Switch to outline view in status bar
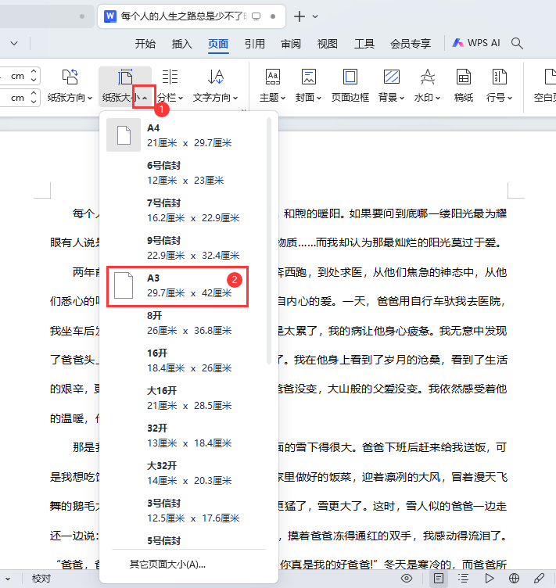The width and height of the screenshot is (556, 588). point(464,579)
